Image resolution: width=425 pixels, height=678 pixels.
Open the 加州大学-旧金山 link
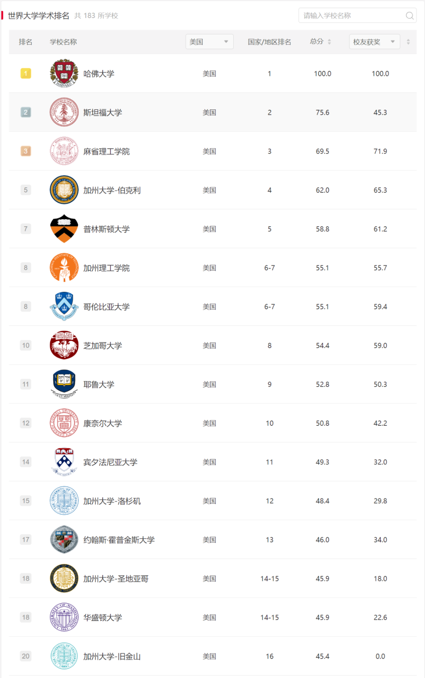pos(112,656)
